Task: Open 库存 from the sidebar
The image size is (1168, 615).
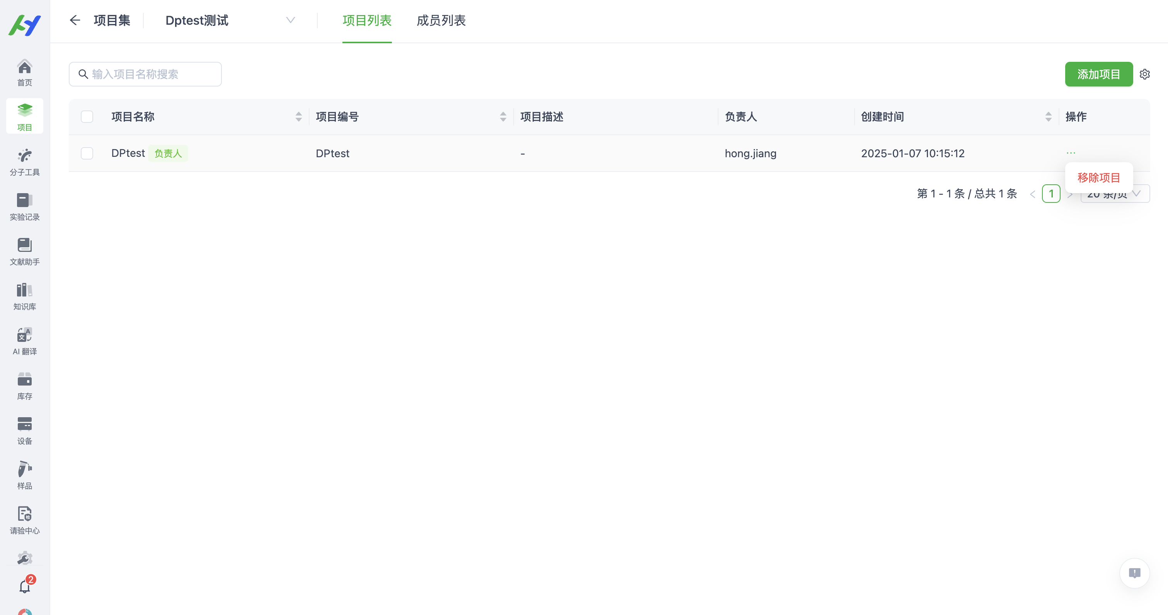Action: click(24, 386)
